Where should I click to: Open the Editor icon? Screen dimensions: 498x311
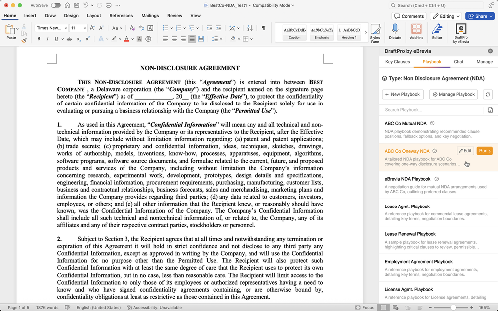point(437,32)
